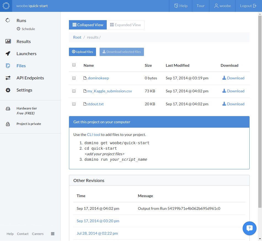This screenshot has width=262, height=241.
Task: Open the floating help chat bubble
Action: pos(250,228)
